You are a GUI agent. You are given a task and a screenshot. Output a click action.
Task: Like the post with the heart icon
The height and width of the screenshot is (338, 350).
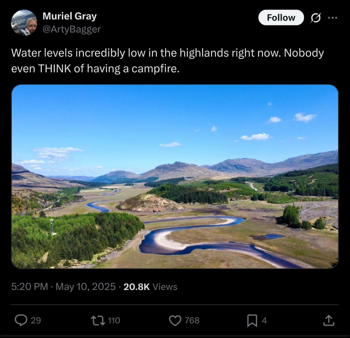[175, 320]
